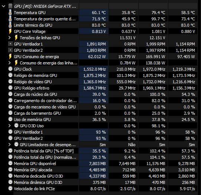201x195 pixels.
Task: Click the Não value in Limitadores row
Action: pos(132,145)
